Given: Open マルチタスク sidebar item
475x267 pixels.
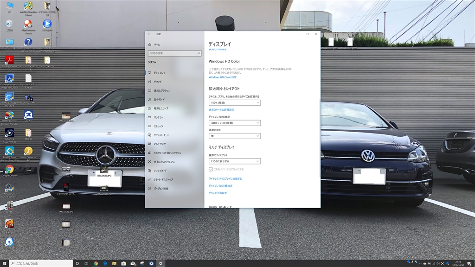Looking at the screenshot, I should pos(174,144).
